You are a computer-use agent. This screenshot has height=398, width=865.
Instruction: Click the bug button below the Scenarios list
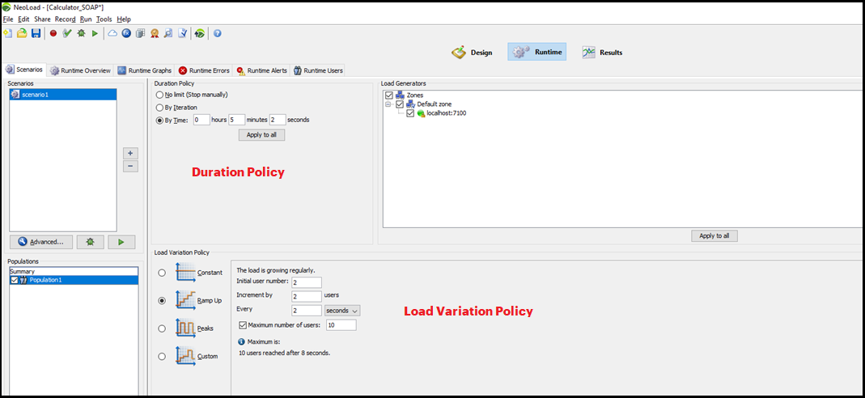[x=90, y=241]
